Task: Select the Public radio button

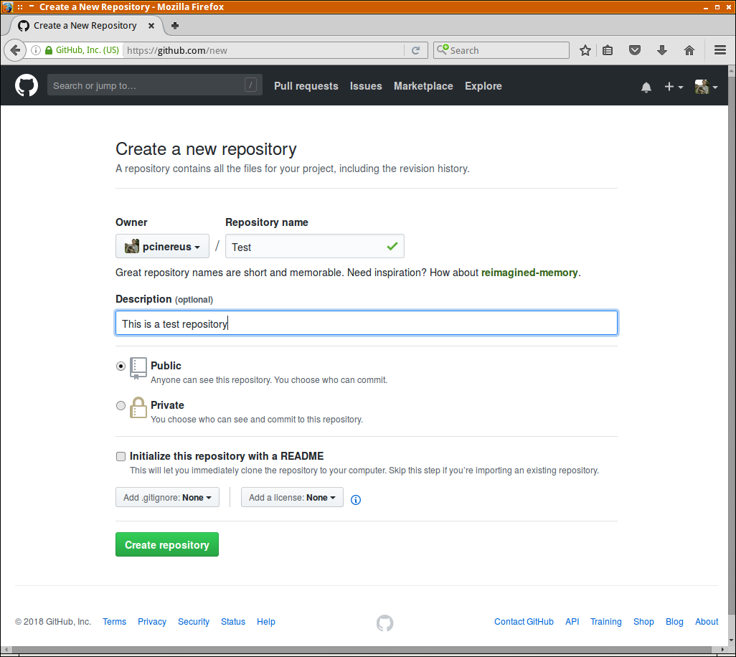Action: tap(121, 366)
